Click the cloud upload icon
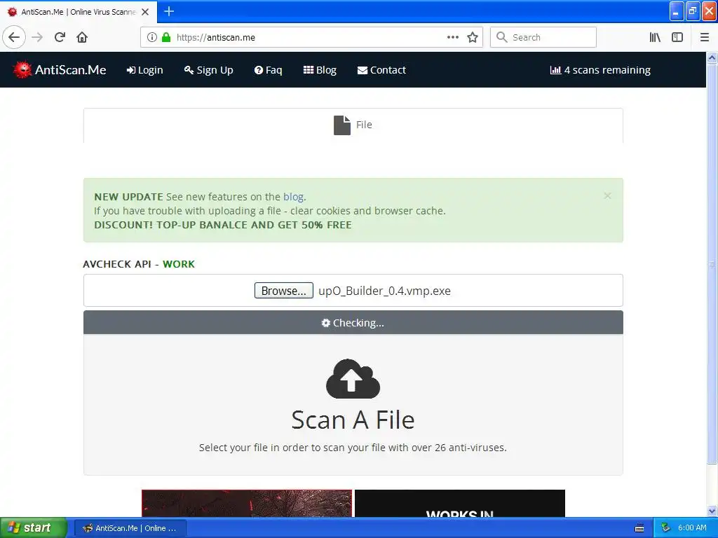Viewport: 718px width, 538px height. [353, 379]
